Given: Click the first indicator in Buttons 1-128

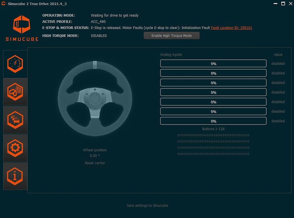Looking at the screenshot, I should coord(178,135).
